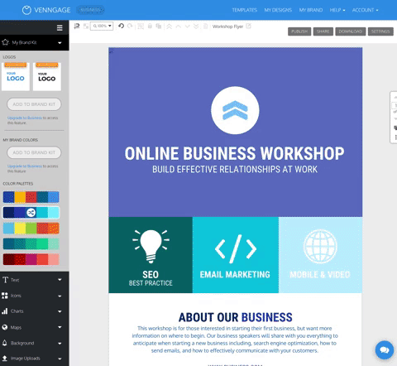Image resolution: width=397 pixels, height=366 pixels.
Task: Expand the Charts panel
Action: [35, 311]
